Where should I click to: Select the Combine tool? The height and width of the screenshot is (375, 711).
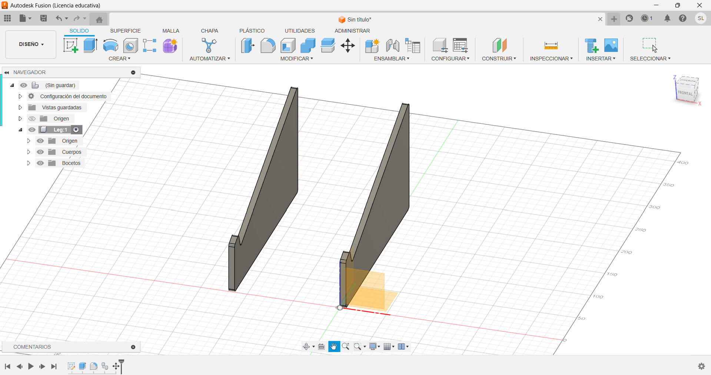308,46
